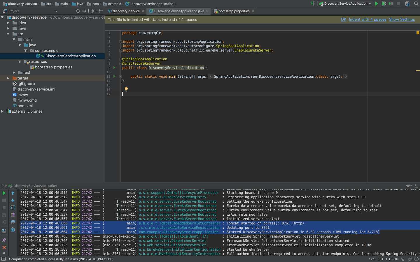420x262 pixels.
Task: Click the 'Indent with 4 spaces' link
Action: pos(367,20)
